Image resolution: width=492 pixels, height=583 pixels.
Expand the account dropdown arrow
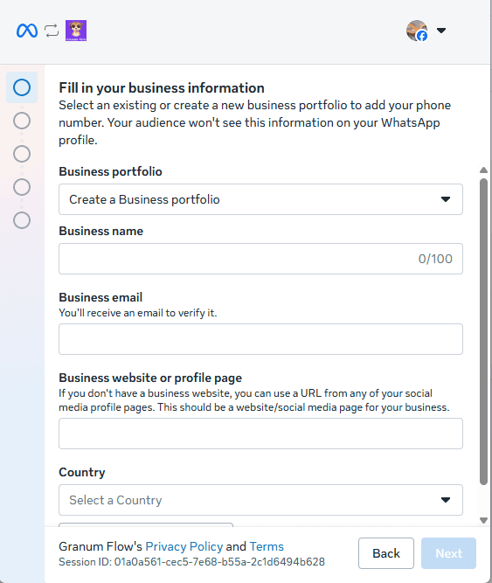[441, 31]
